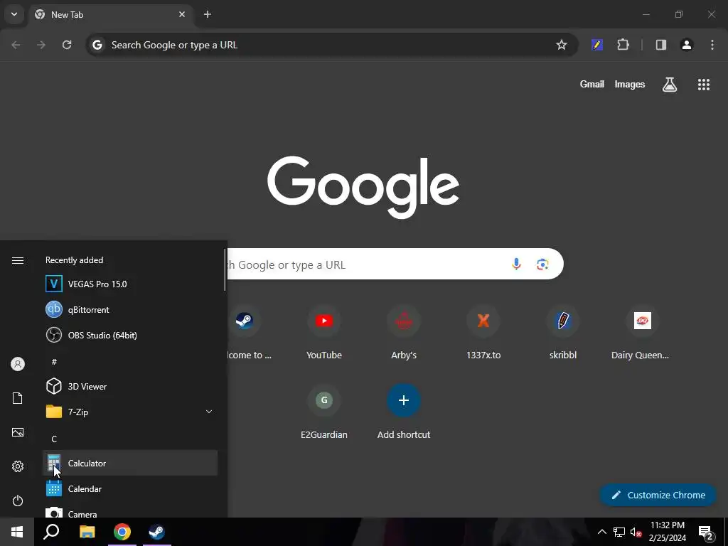Open the clock showing 11:32 PM
Image resolution: width=728 pixels, height=546 pixels.
point(667,532)
